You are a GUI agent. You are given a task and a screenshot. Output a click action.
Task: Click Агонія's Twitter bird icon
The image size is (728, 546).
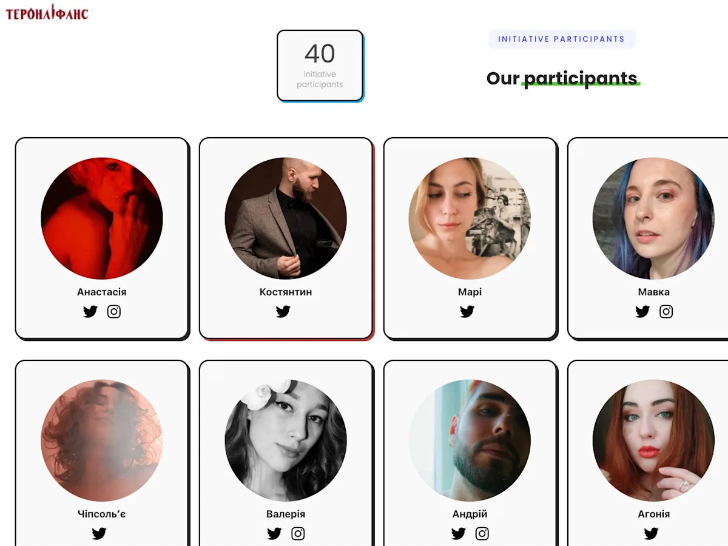coord(651,534)
